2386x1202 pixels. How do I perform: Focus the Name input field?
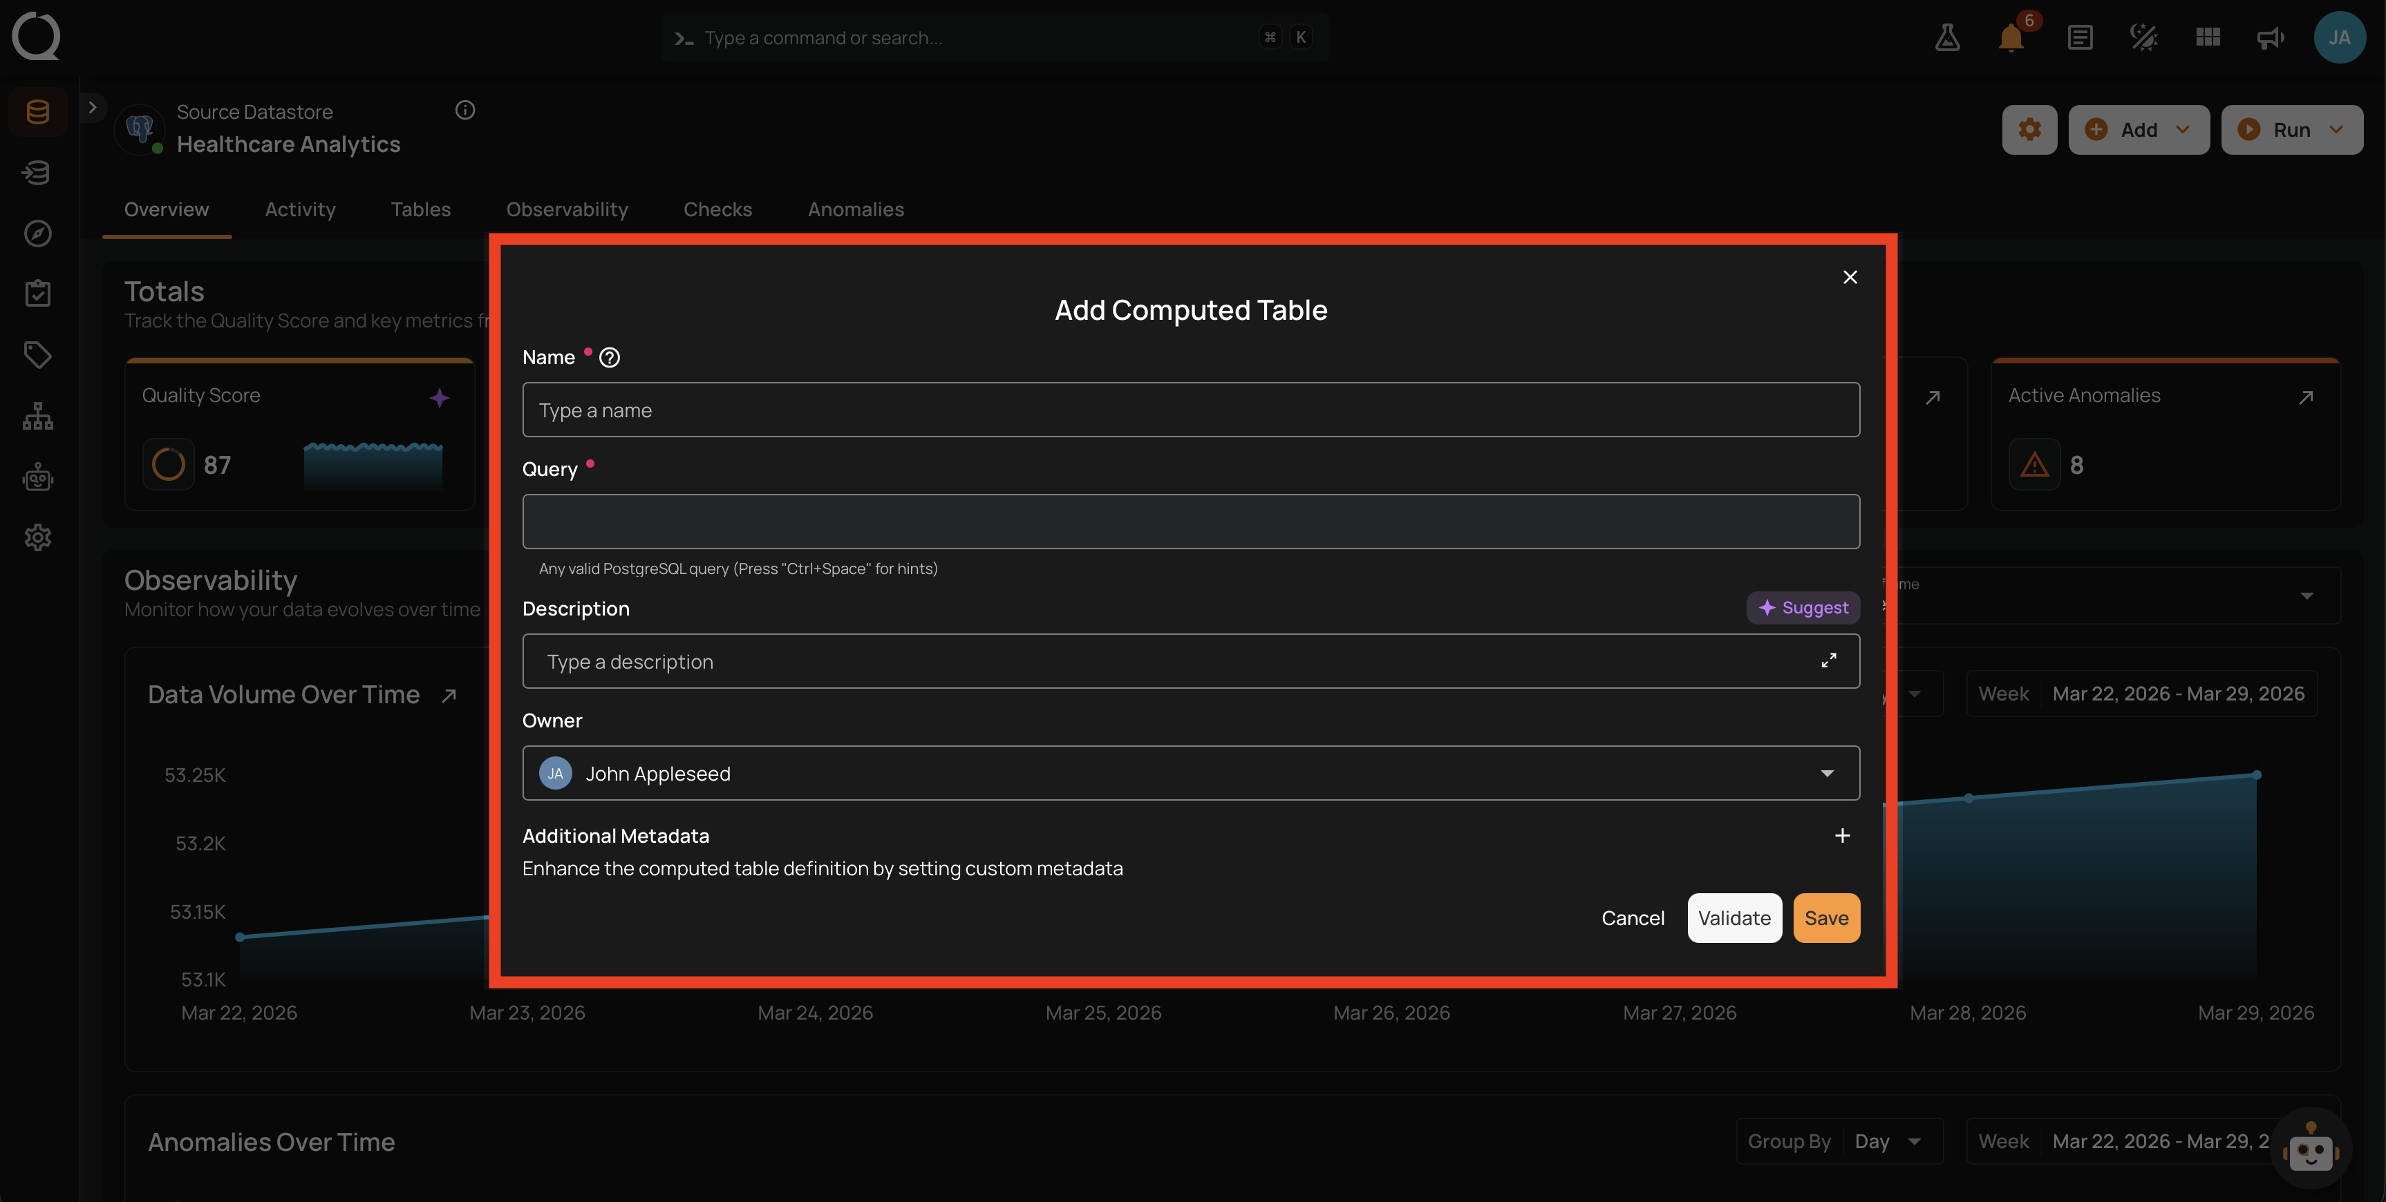(1190, 410)
